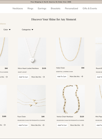Viewport: 102px width, 139px height.
Task: Click arrow icon next to Halle Chain's More like this
Action: (82, 76)
